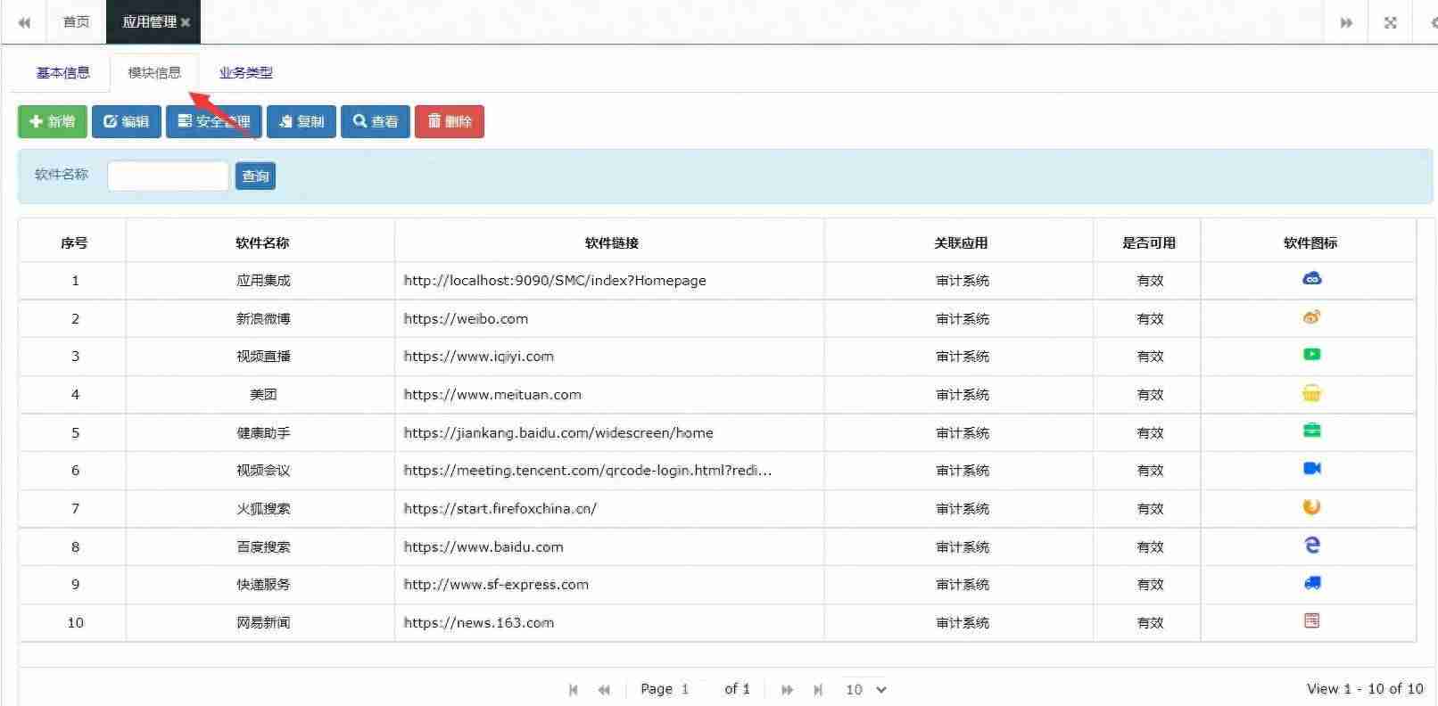Click the blue camera icon for 视频会议
The width and height of the screenshot is (1438, 706).
pos(1311,469)
